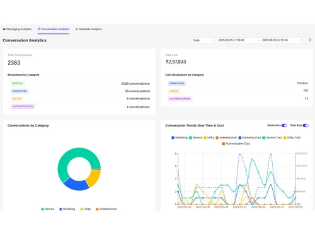Click Marketing legend item under donut chart
This screenshot has height=236, width=315.
pyautogui.click(x=67, y=209)
